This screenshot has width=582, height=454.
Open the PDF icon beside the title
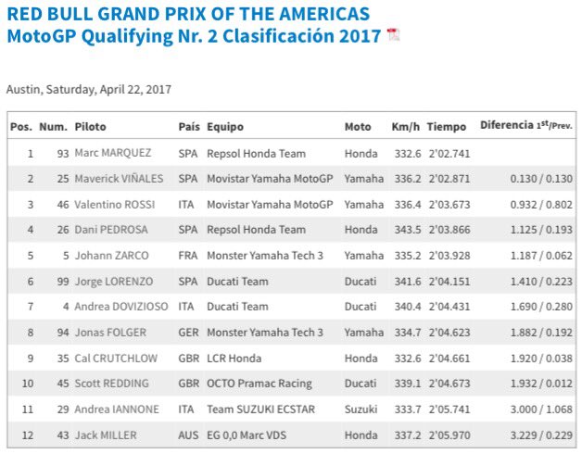tap(393, 34)
